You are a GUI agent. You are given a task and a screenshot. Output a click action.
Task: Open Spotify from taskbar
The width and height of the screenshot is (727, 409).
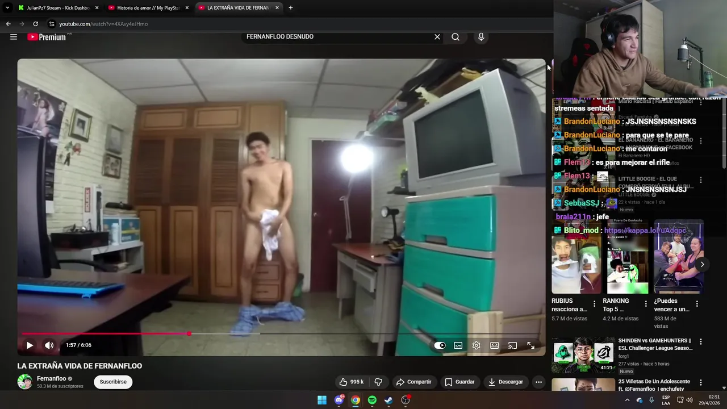pos(372,400)
